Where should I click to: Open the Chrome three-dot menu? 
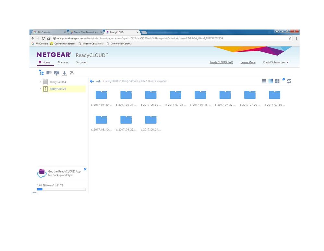click(x=296, y=38)
